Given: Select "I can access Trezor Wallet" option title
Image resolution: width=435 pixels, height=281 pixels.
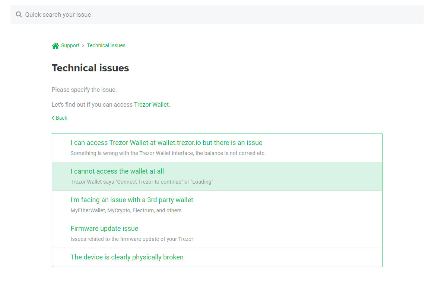Looking at the screenshot, I should click(166, 143).
